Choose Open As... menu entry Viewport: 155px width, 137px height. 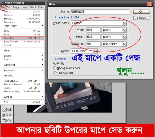click(x=22, y=22)
